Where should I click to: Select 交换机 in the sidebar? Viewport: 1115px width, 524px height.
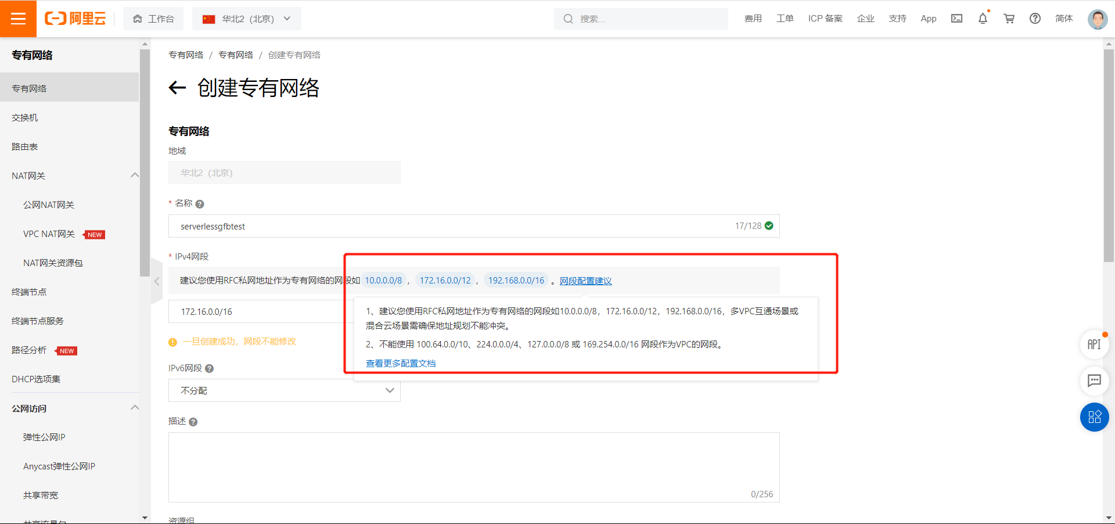click(24, 117)
